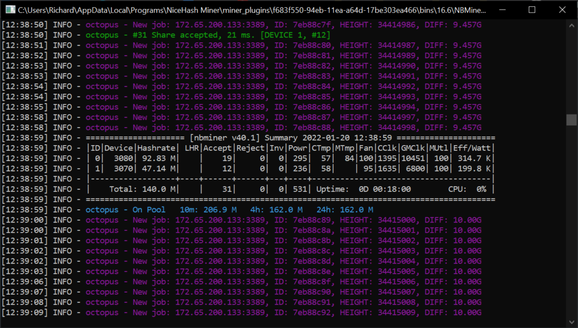
Task: Click the 'Accept' column header
Action: pos(217,148)
